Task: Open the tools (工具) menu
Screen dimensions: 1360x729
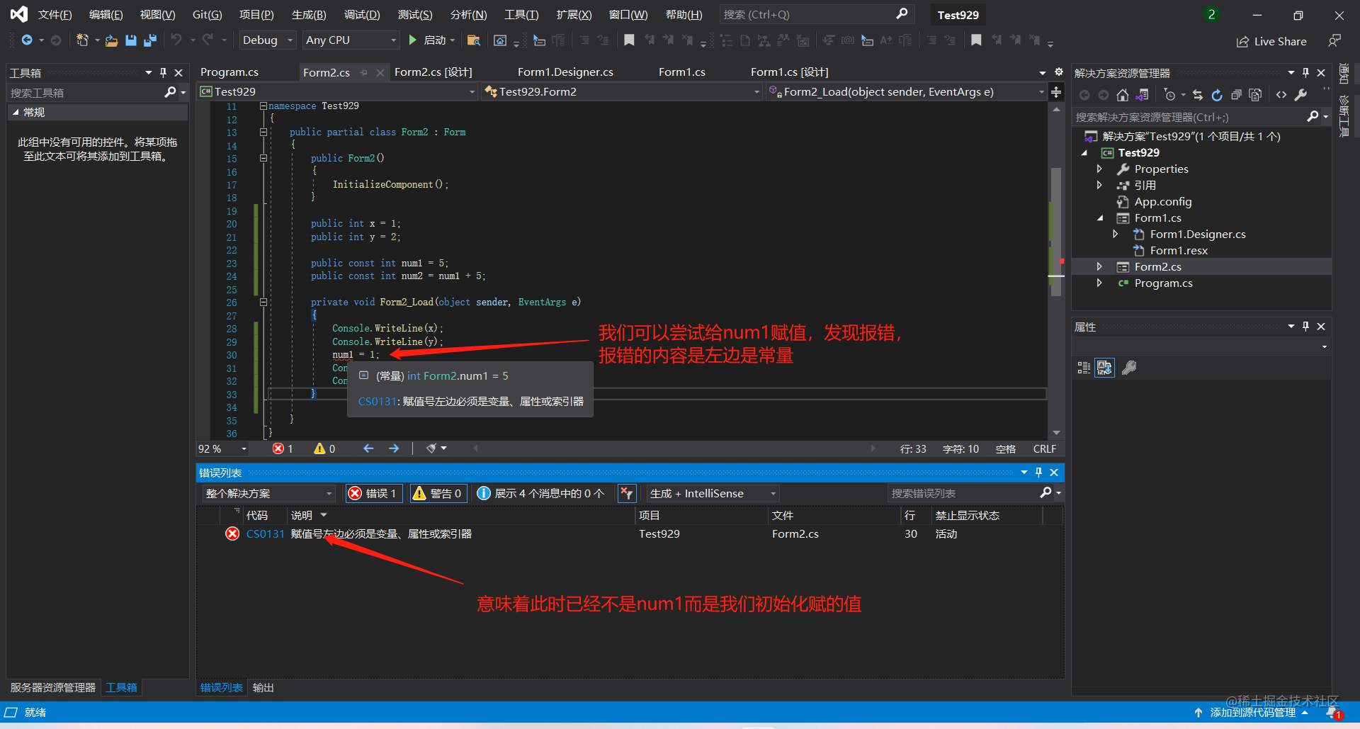Action: click(521, 15)
